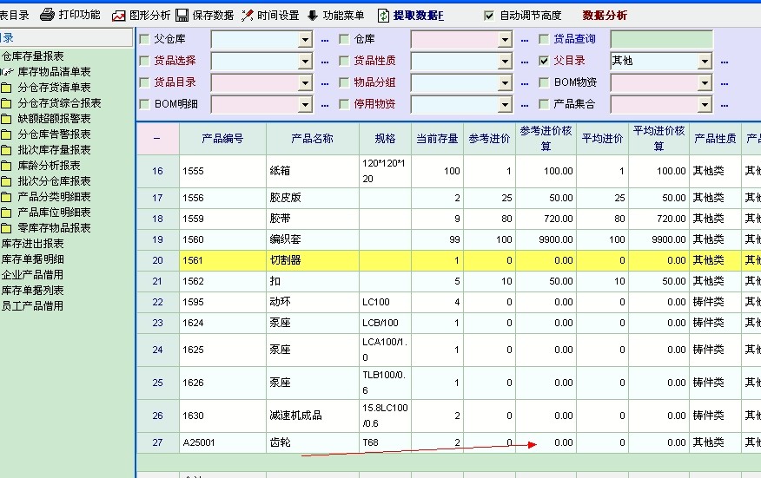Uncheck the 父目录 checkbox
Viewport: 761px width, 478px height.
click(x=544, y=61)
